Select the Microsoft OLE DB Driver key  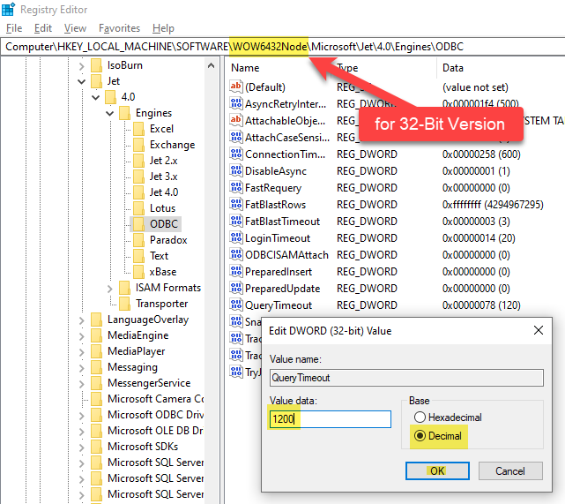(155, 430)
